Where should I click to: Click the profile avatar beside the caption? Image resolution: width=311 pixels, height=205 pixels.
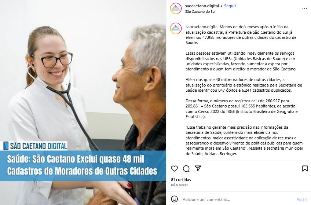(x=176, y=28)
